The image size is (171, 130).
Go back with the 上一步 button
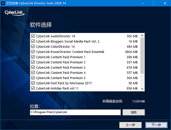pyautogui.click(x=130, y=125)
